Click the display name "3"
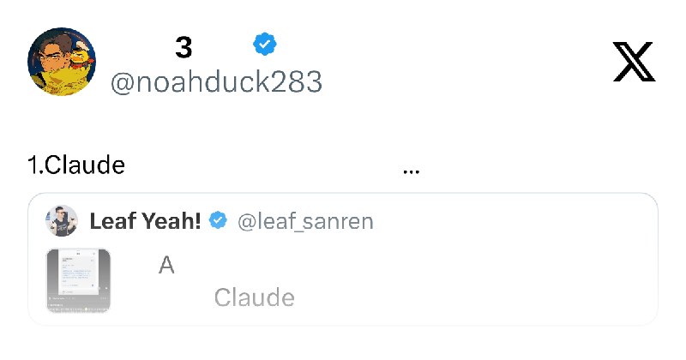 point(184,47)
